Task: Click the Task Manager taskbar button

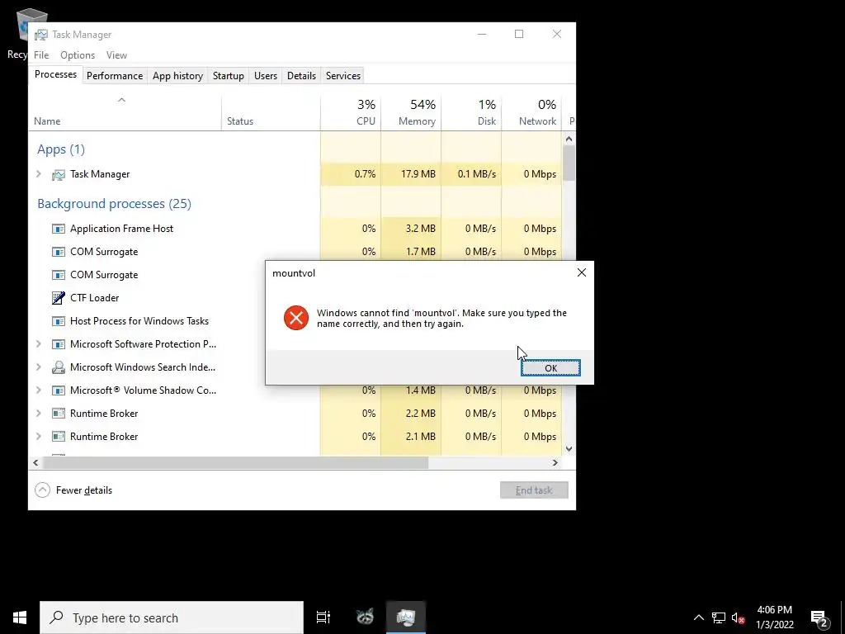Action: click(x=406, y=617)
